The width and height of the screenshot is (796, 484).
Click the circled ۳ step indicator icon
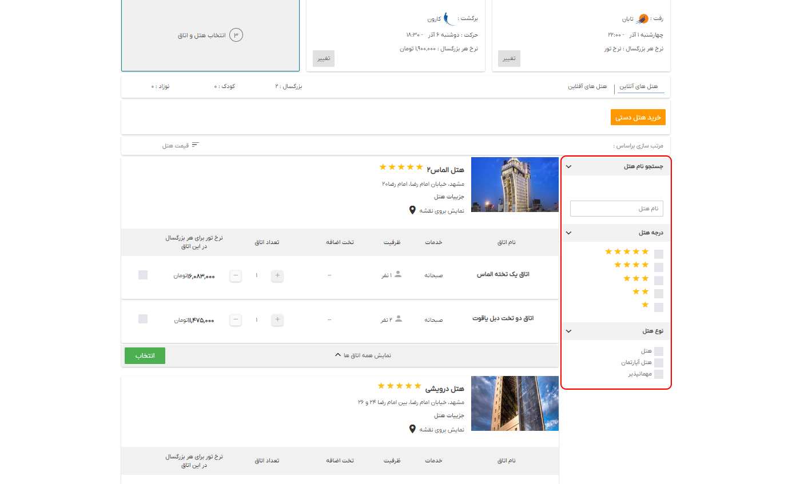[237, 34]
